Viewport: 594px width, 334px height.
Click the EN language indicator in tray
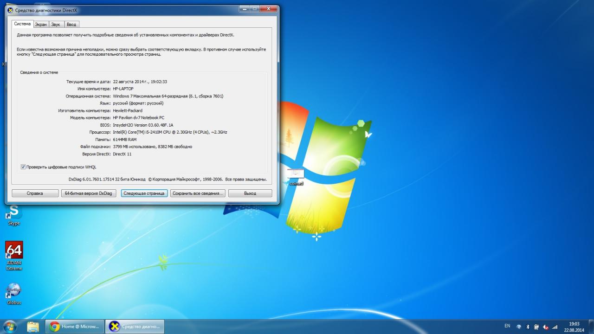pyautogui.click(x=507, y=327)
